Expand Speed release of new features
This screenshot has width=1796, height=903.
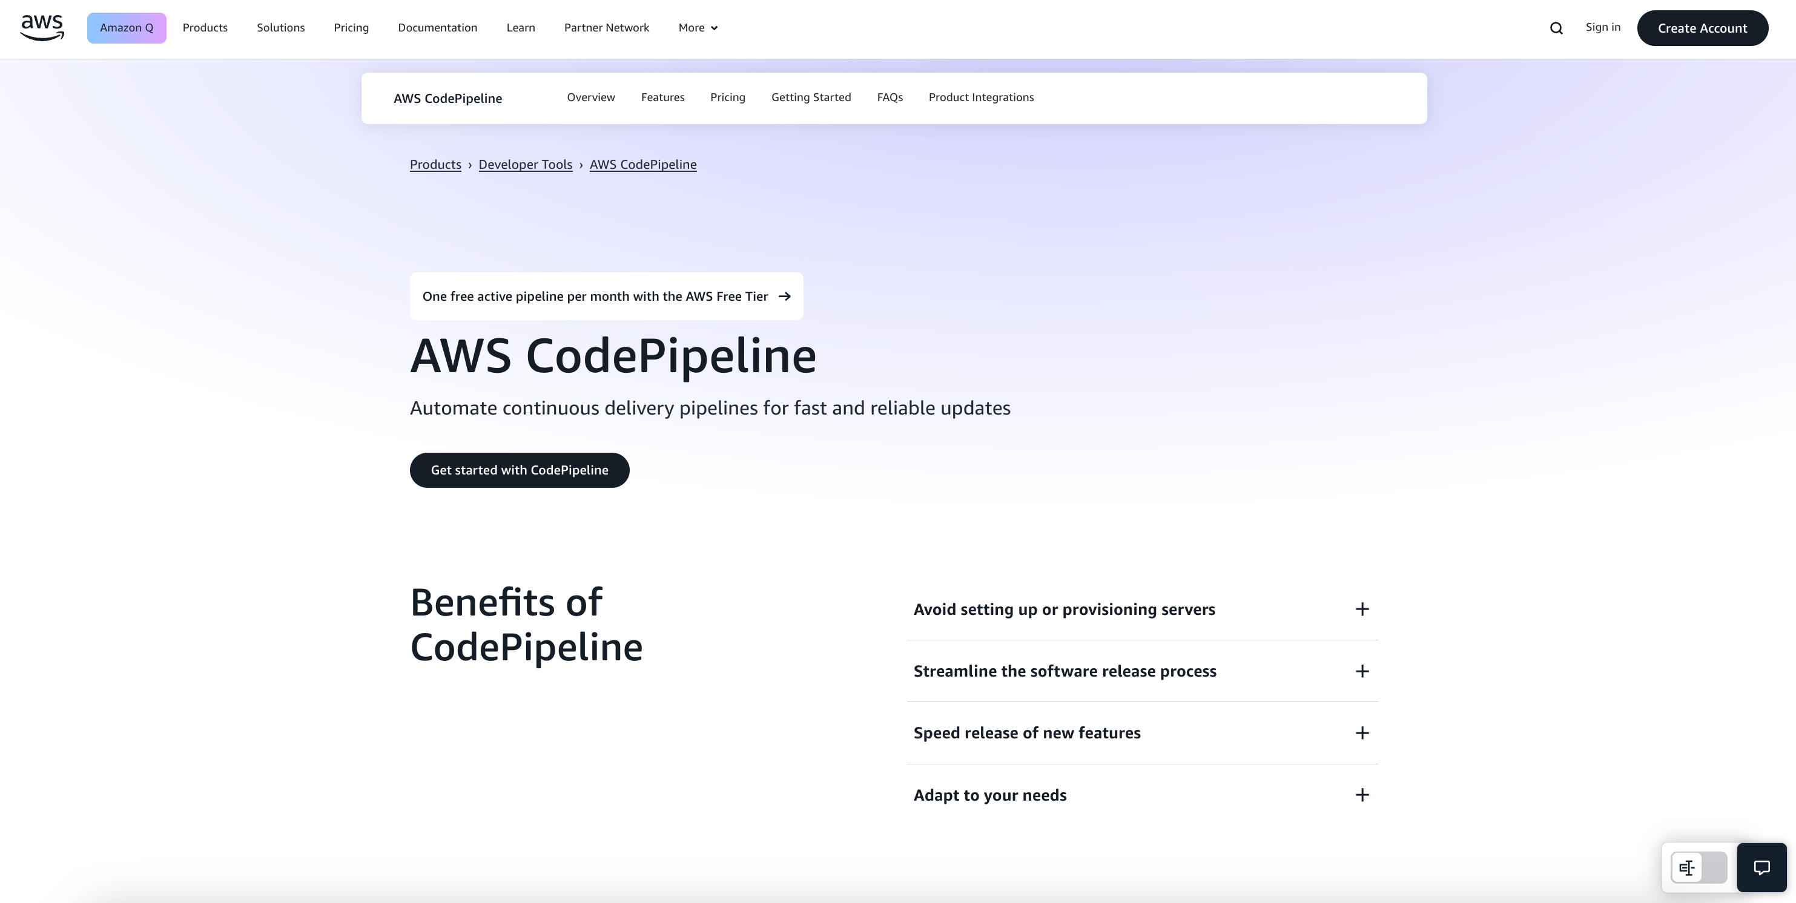pos(1142,733)
